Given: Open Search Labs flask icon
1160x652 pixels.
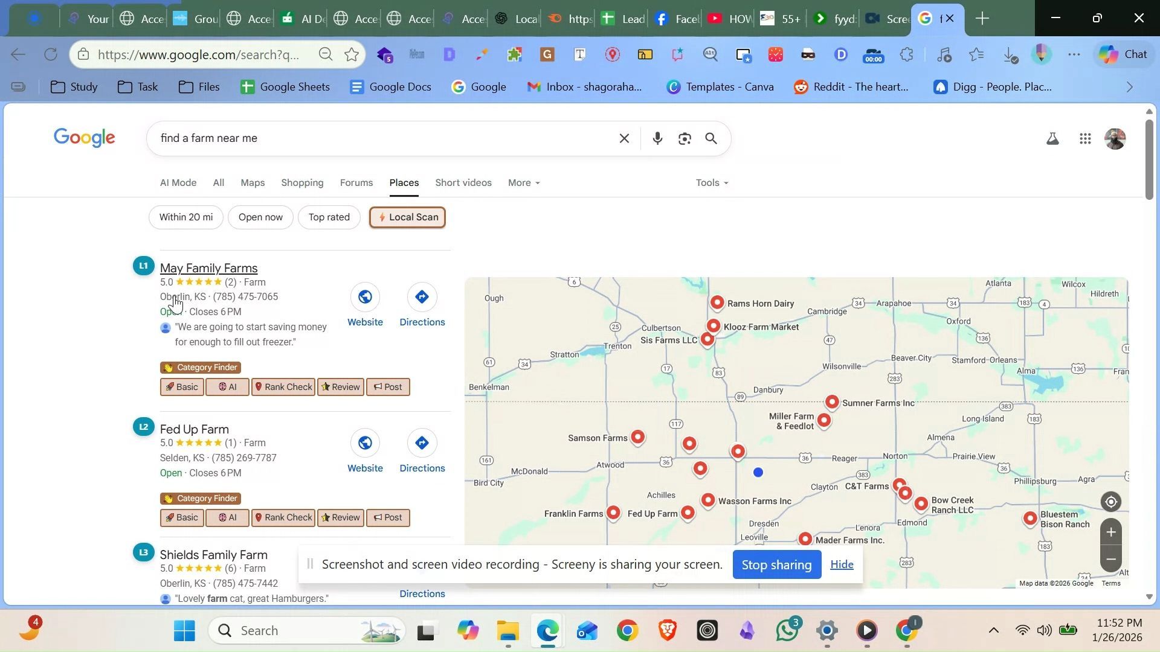Looking at the screenshot, I should click(x=1052, y=139).
